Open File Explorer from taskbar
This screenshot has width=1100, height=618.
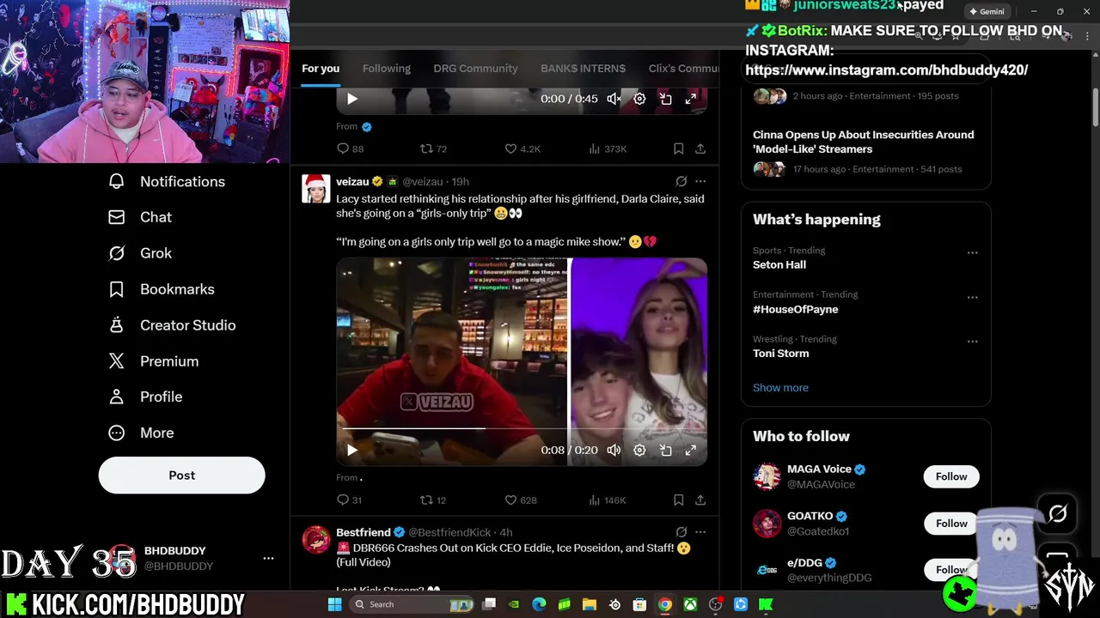(590, 604)
